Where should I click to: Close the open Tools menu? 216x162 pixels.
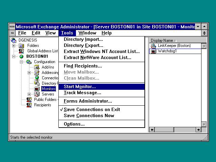(x=67, y=33)
